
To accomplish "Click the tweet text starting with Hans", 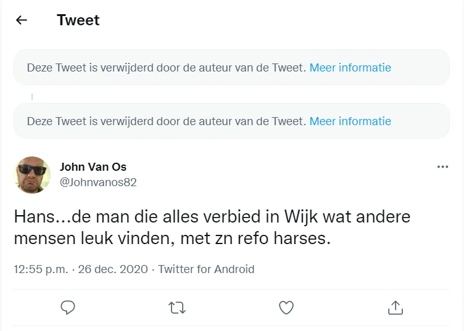I will pos(212,218).
